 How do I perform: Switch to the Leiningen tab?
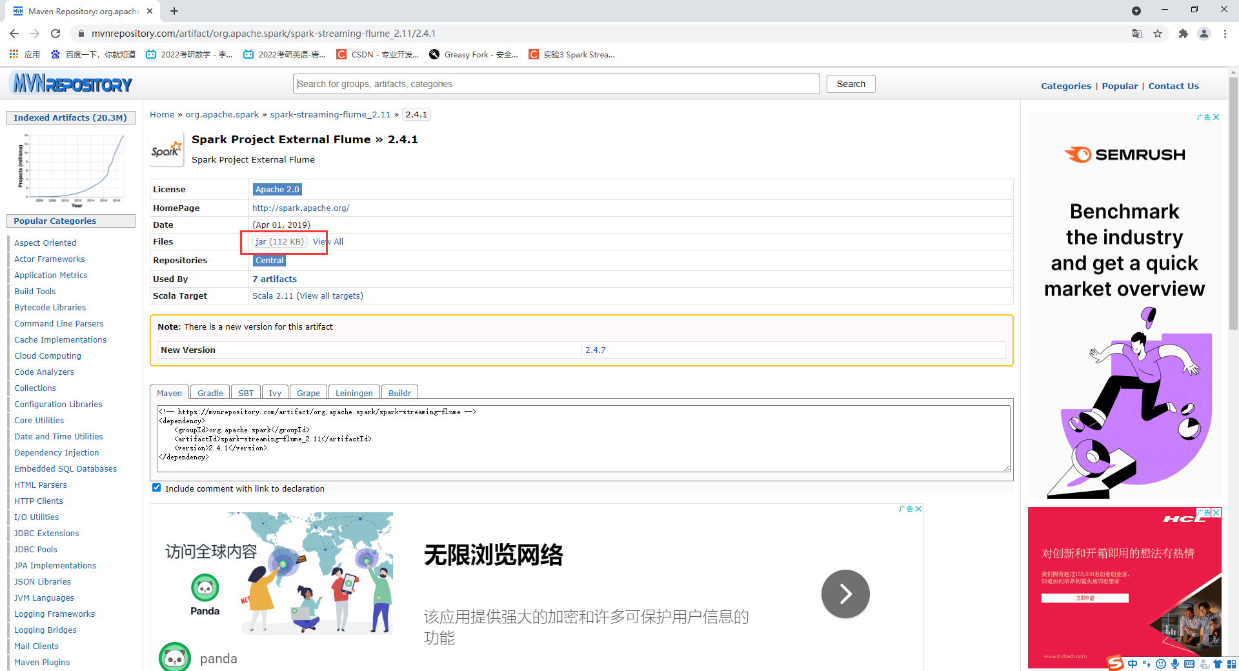[354, 392]
